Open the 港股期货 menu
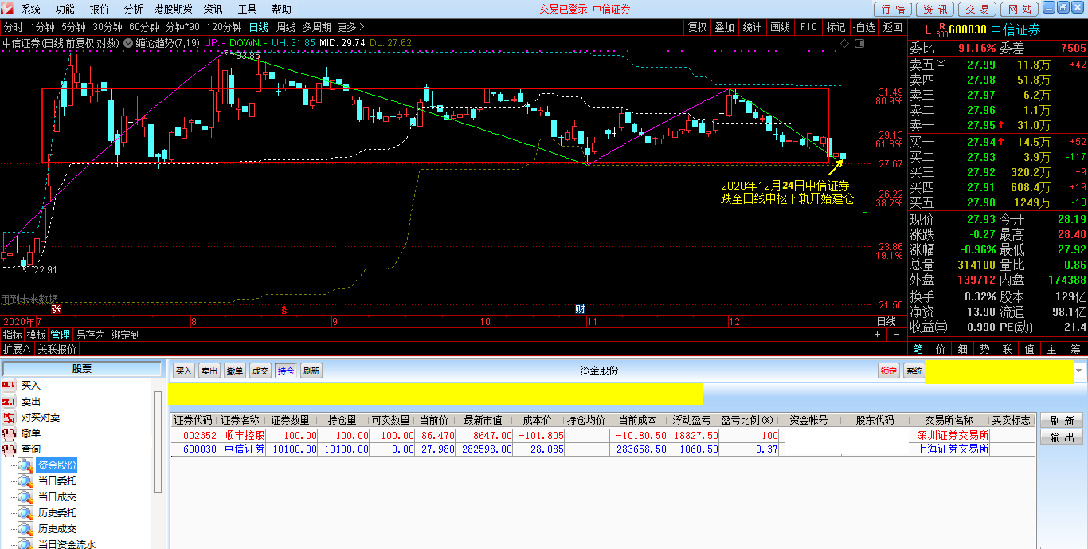Viewport: 1088px width, 549px height. 174,9
